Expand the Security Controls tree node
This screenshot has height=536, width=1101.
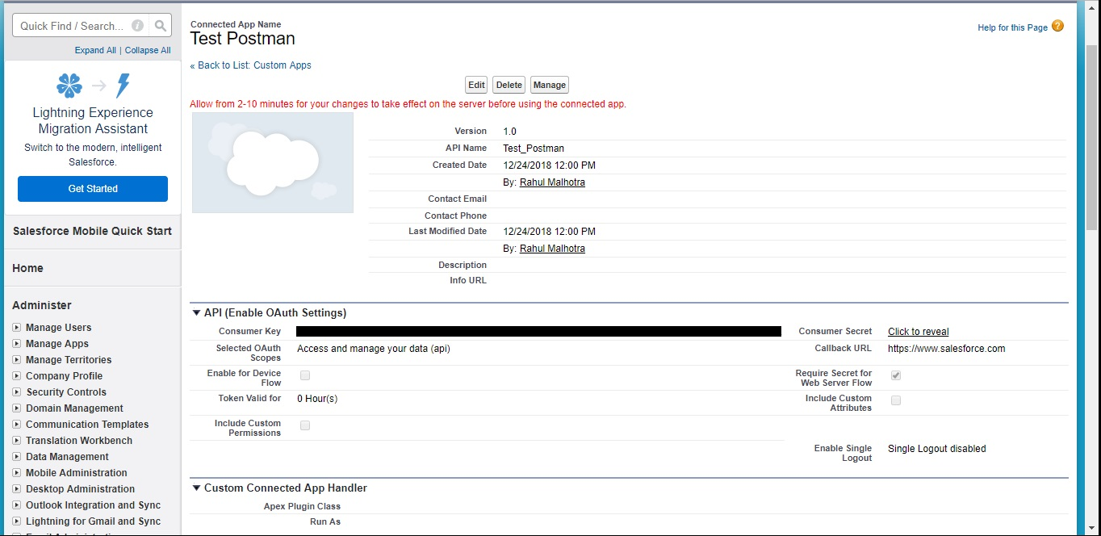tap(17, 392)
